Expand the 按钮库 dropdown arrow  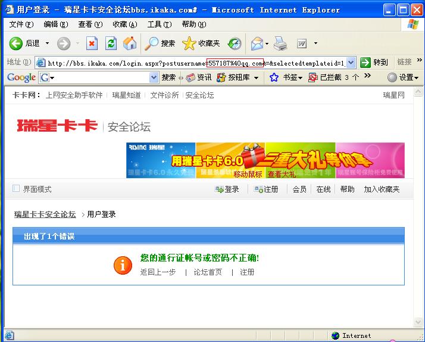pos(256,78)
